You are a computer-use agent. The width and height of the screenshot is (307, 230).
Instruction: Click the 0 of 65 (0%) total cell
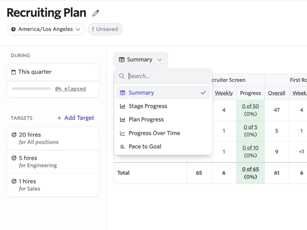(250, 173)
